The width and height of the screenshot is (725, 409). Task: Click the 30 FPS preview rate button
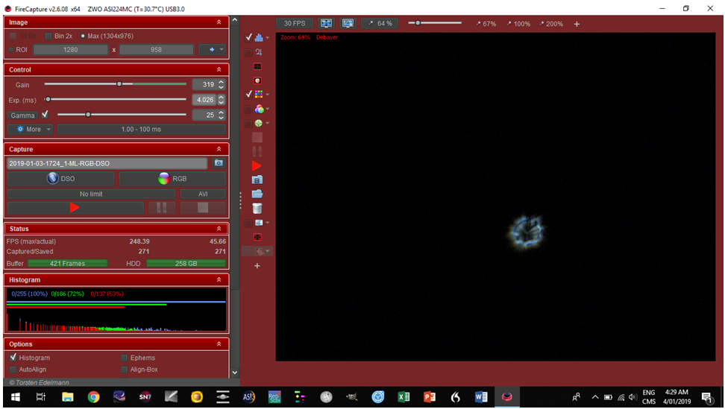click(295, 24)
